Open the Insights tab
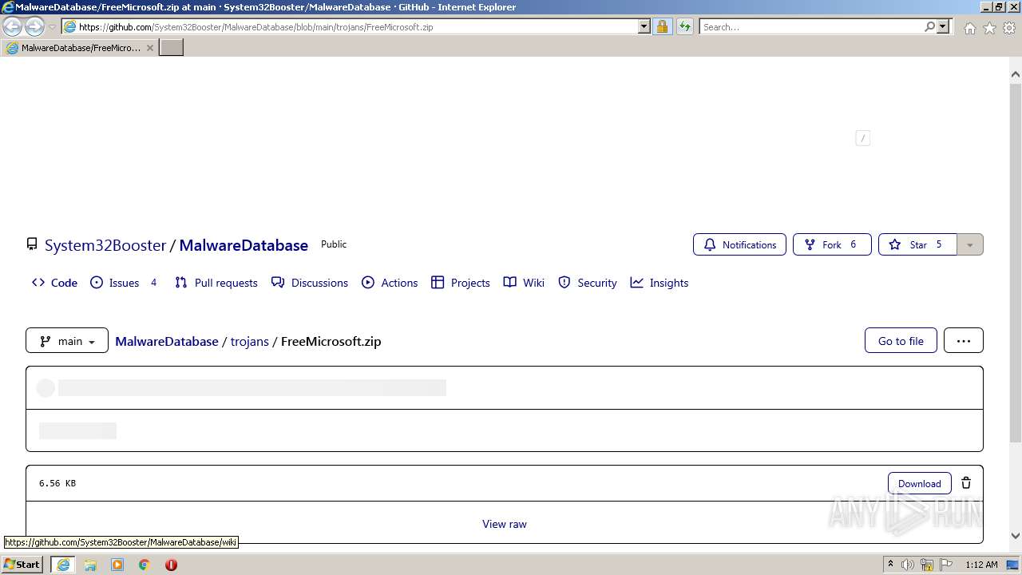This screenshot has width=1022, height=575. pyautogui.click(x=660, y=283)
